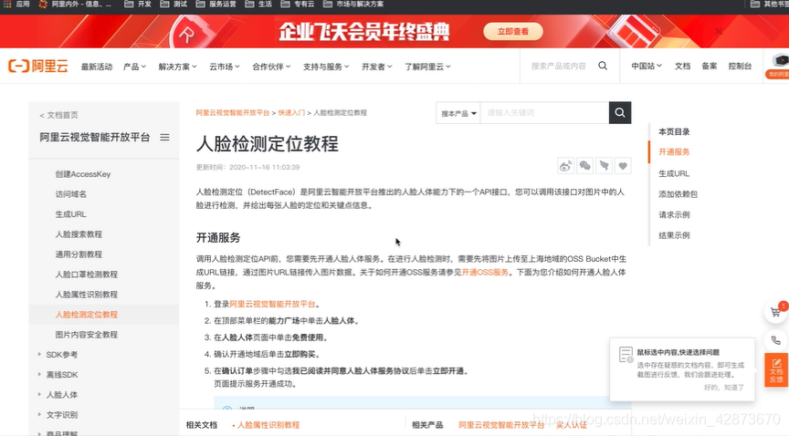The image size is (789, 436).
Task: Jump to 请求示例 in page outline
Action: click(674, 214)
